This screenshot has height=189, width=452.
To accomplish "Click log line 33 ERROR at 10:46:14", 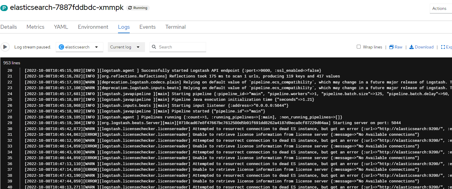I will pos(222,146).
